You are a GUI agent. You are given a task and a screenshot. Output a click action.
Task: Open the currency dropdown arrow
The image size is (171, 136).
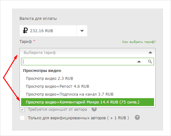pos(82,31)
